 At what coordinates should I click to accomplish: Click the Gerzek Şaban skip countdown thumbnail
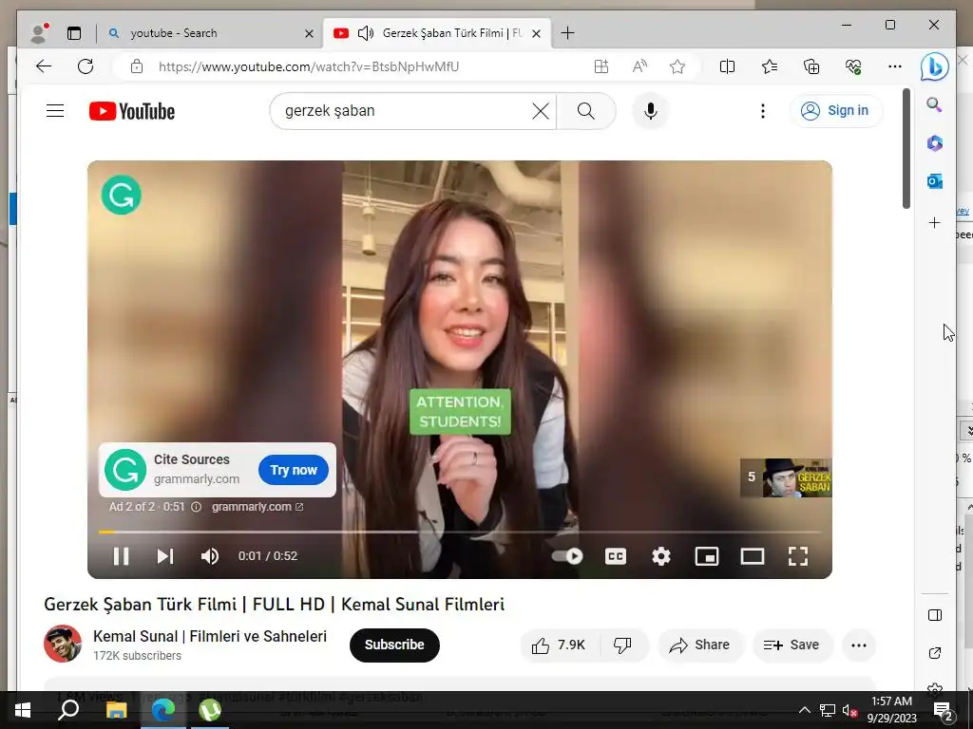pyautogui.click(x=786, y=477)
